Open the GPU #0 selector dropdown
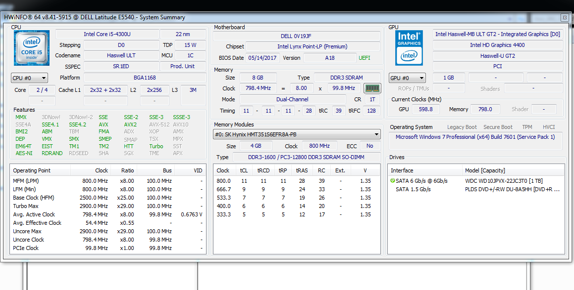Viewport: 574px width, 290px height. coord(407,78)
